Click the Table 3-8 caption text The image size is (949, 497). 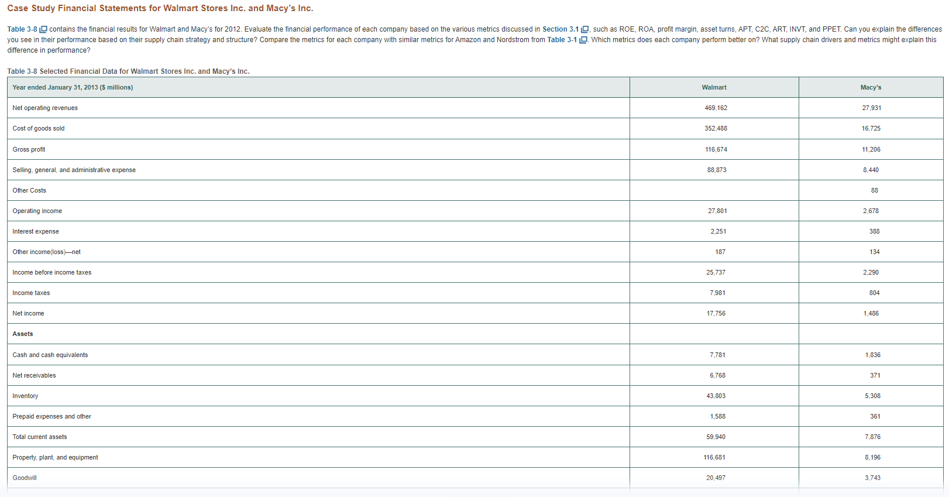click(128, 71)
